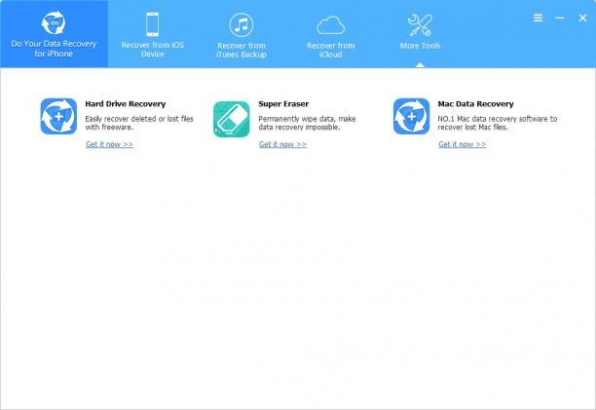Switch to Recover from iOS Device label
596x410 pixels.
click(153, 50)
